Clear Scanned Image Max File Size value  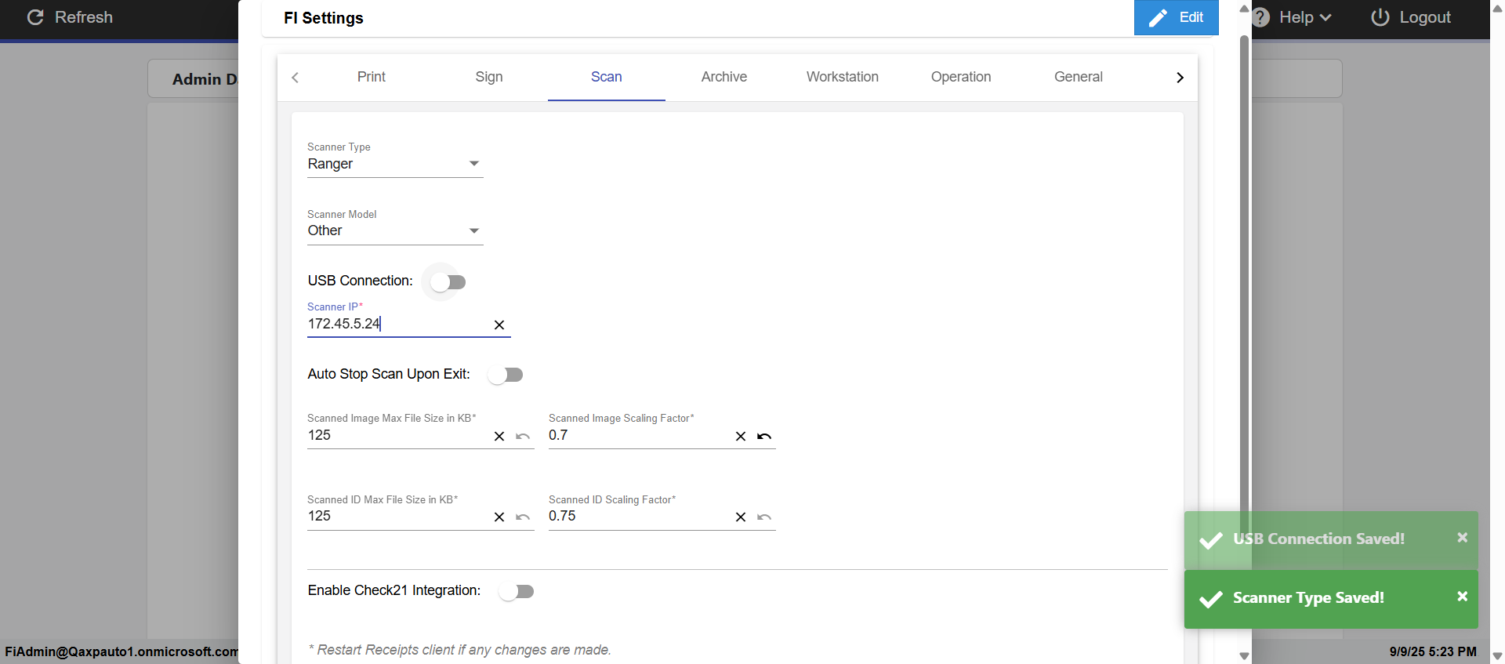499,437
